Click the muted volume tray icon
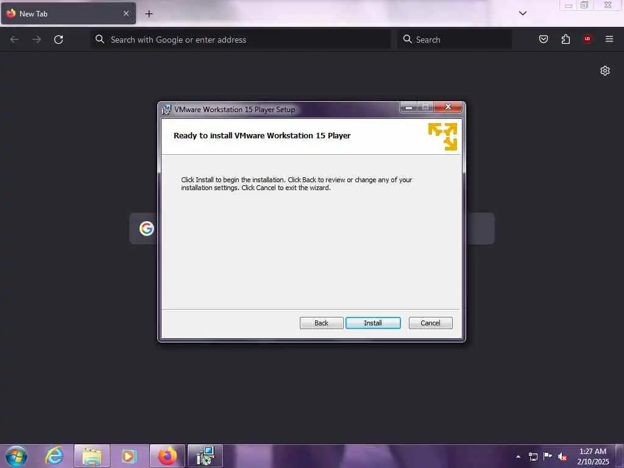Viewport: 624px width, 468px height. pos(562,457)
